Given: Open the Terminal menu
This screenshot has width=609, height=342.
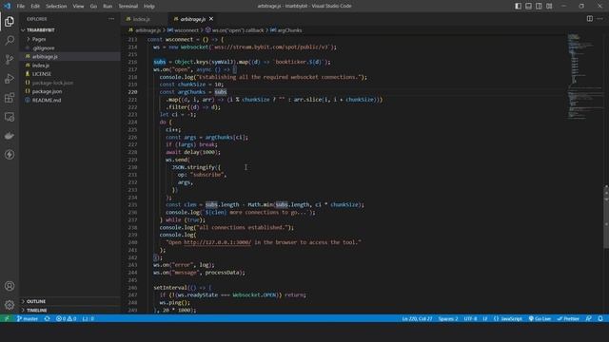Looking at the screenshot, I should 128,7.
